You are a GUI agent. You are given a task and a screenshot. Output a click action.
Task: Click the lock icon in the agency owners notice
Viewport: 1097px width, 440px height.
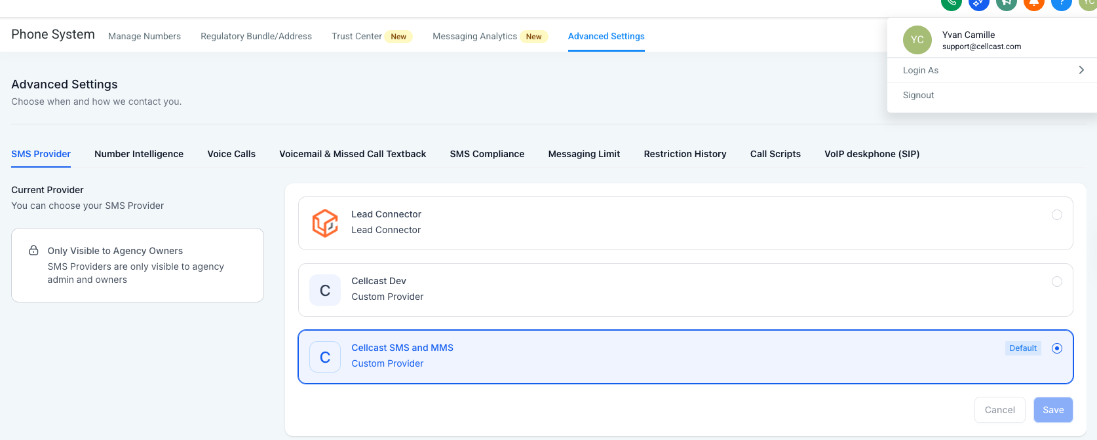click(33, 251)
